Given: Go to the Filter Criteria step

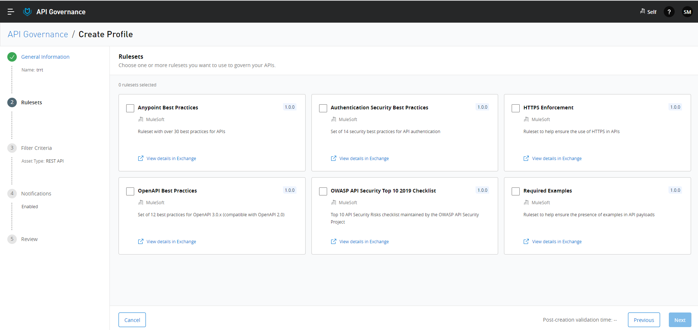Looking at the screenshot, I should [36, 148].
